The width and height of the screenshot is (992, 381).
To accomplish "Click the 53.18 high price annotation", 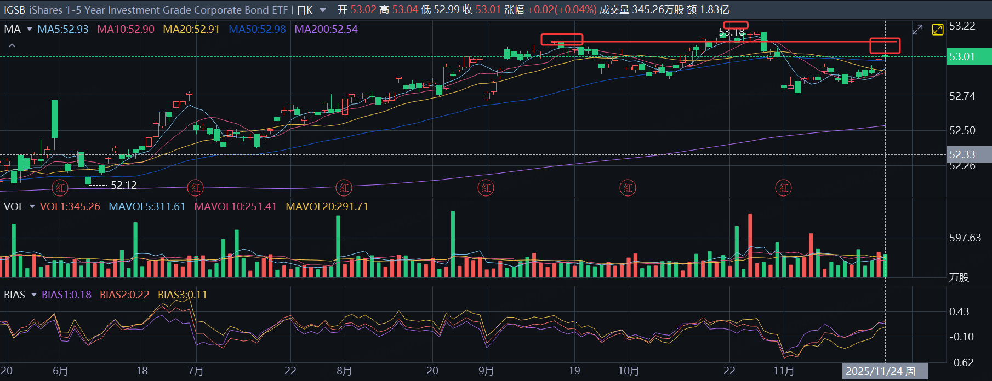I will tap(732, 32).
